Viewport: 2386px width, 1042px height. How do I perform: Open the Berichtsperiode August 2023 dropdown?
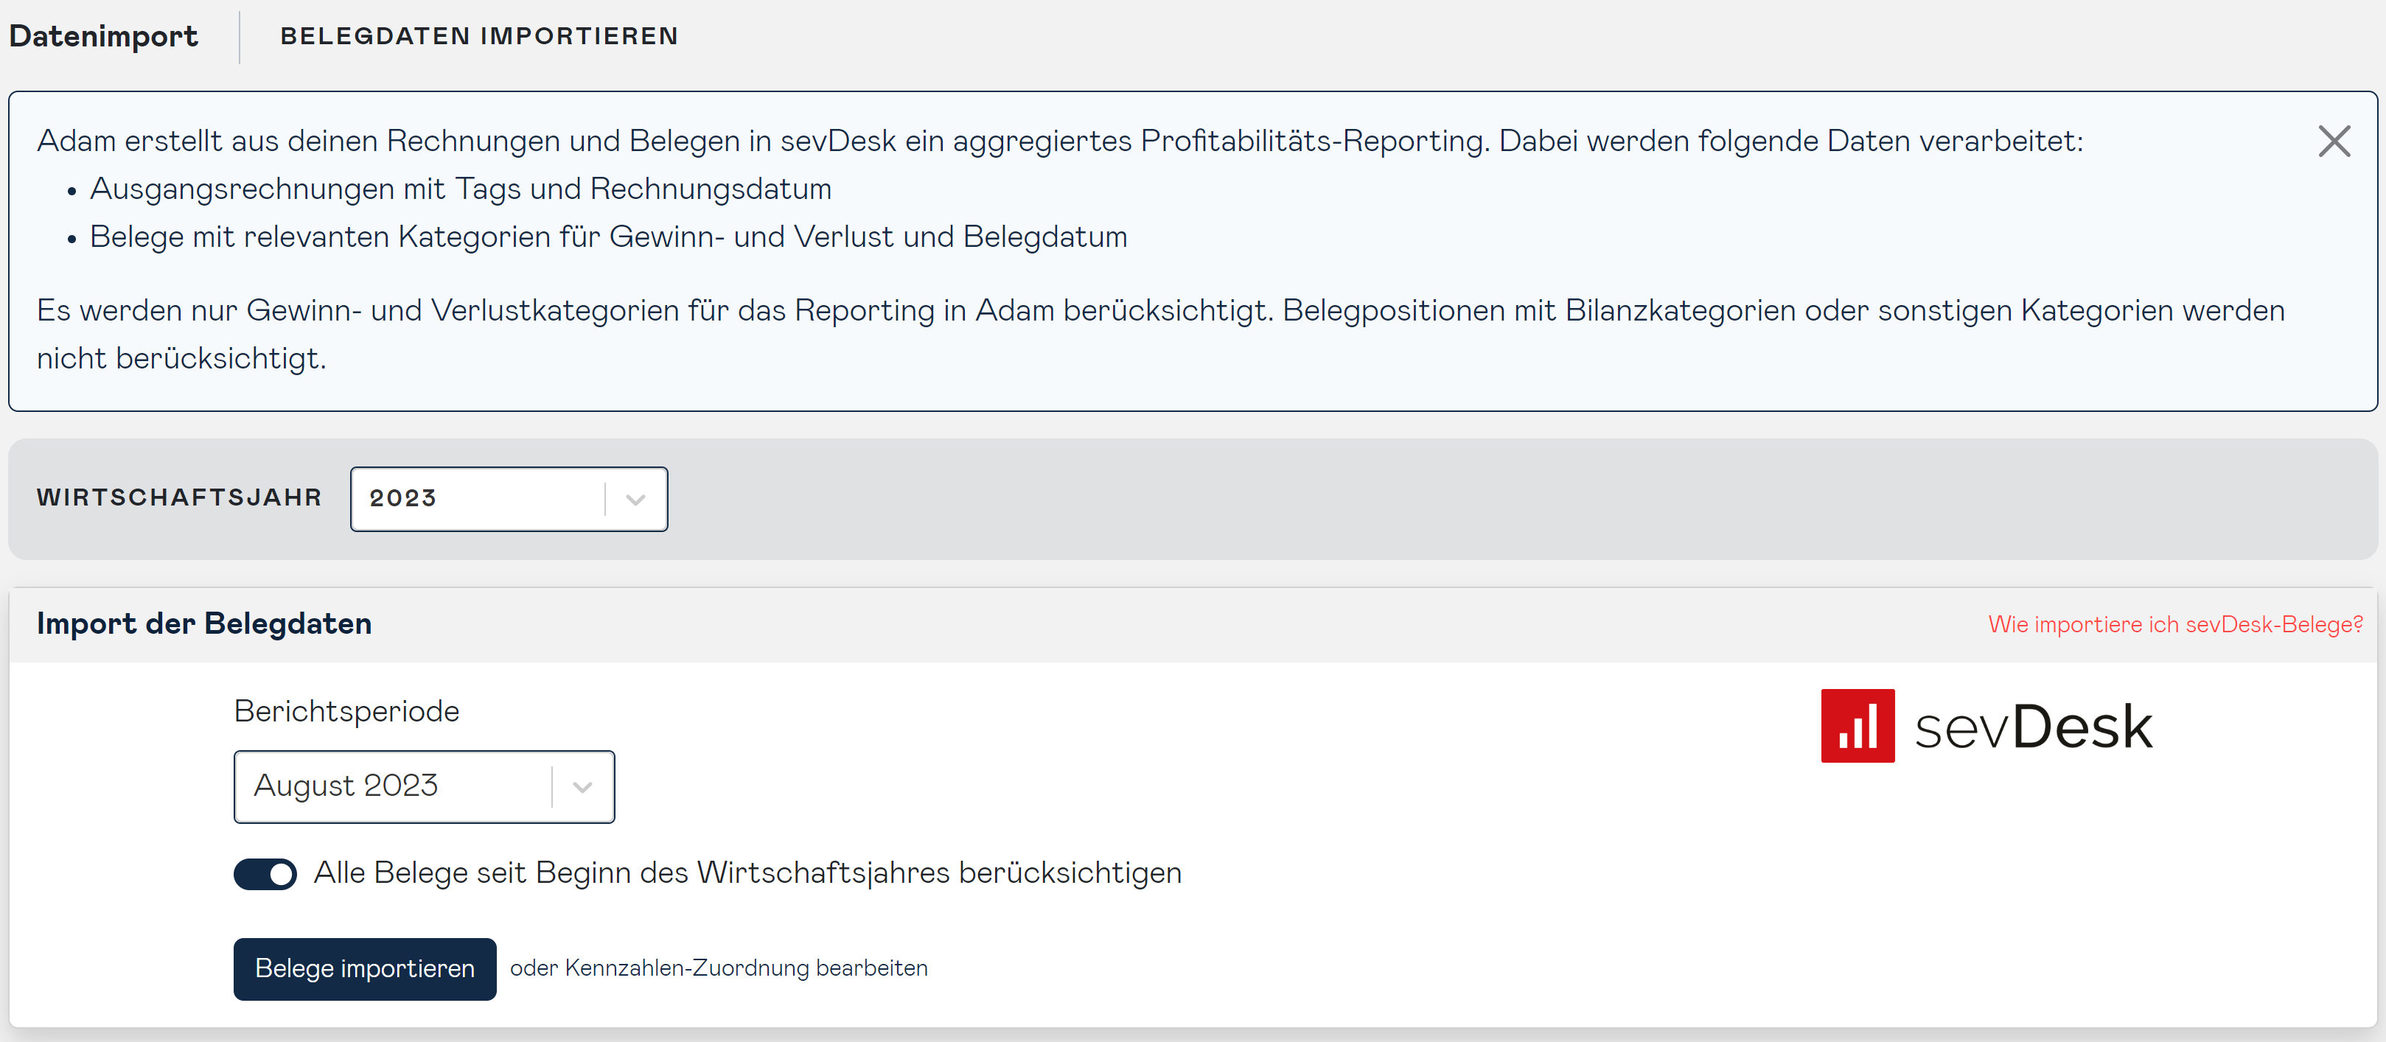point(425,786)
